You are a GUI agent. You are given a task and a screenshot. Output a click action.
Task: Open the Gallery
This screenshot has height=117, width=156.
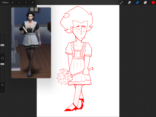click(x=5, y=2)
